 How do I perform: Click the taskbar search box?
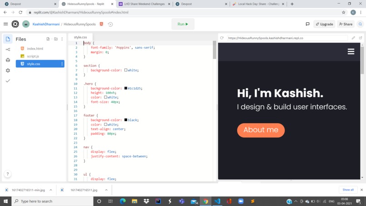[x=52, y=201]
